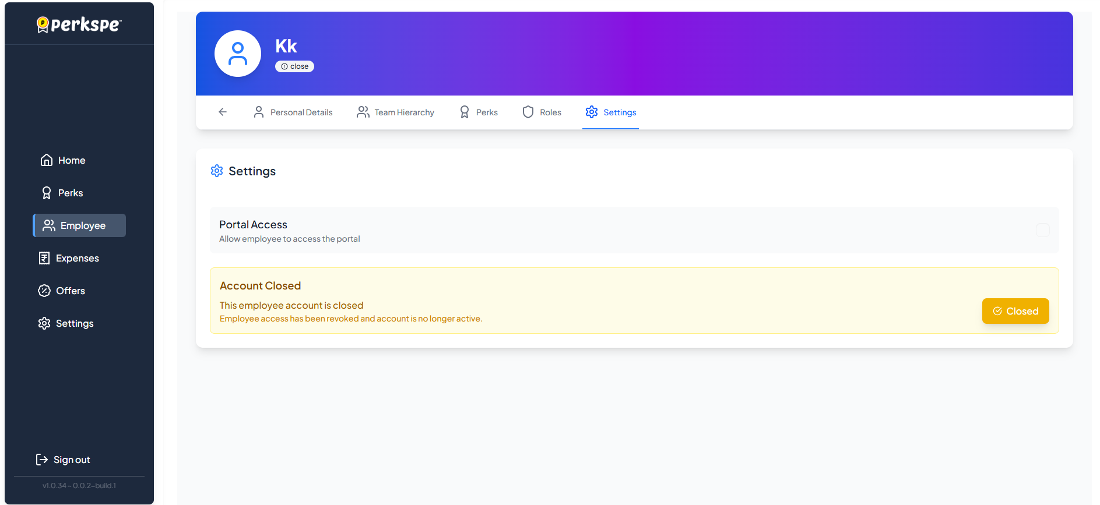Viewport: 1100px width, 505px height.
Task: Open the Personal Details tab
Action: pyautogui.click(x=293, y=112)
